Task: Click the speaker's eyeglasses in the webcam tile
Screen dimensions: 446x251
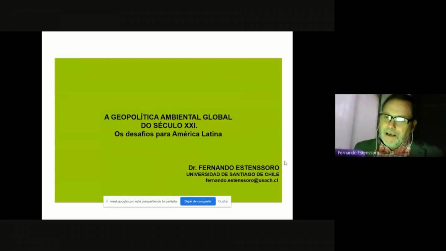Action: 395,119
